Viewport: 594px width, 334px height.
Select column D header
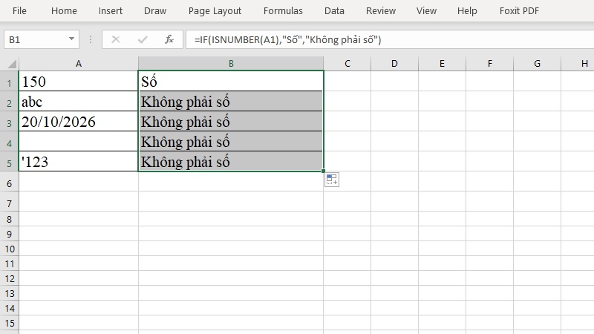pyautogui.click(x=394, y=64)
